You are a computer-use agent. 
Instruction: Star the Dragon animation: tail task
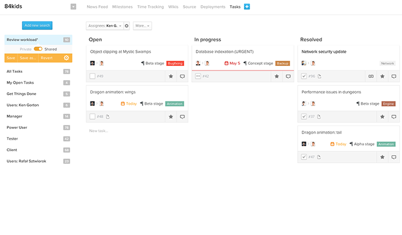(382, 156)
